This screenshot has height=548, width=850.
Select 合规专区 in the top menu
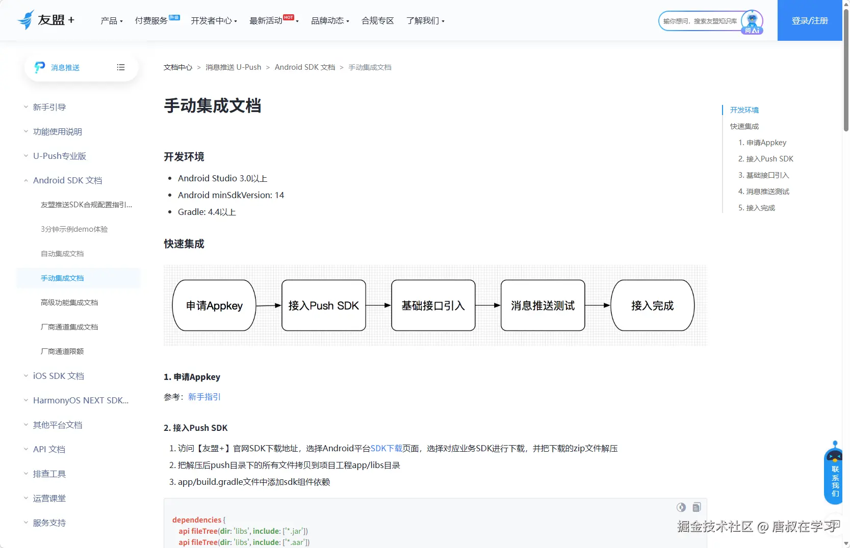click(x=377, y=21)
